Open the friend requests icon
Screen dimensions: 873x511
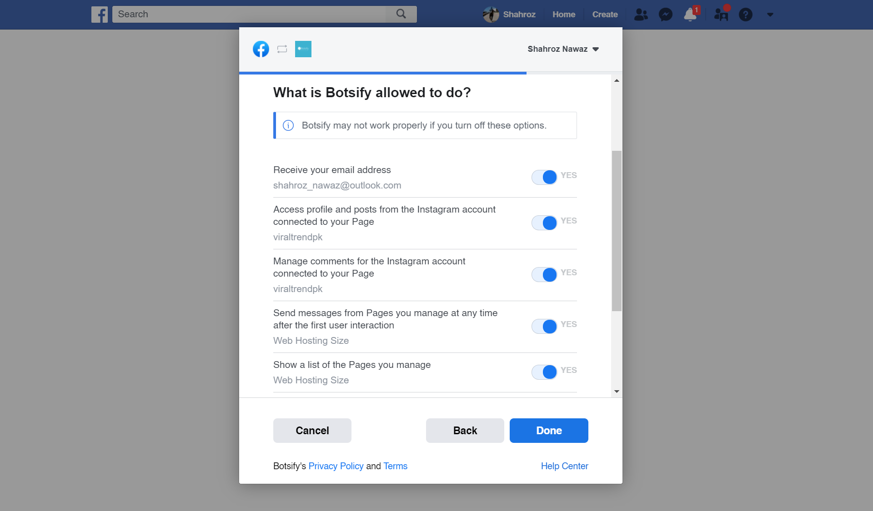pyautogui.click(x=641, y=15)
